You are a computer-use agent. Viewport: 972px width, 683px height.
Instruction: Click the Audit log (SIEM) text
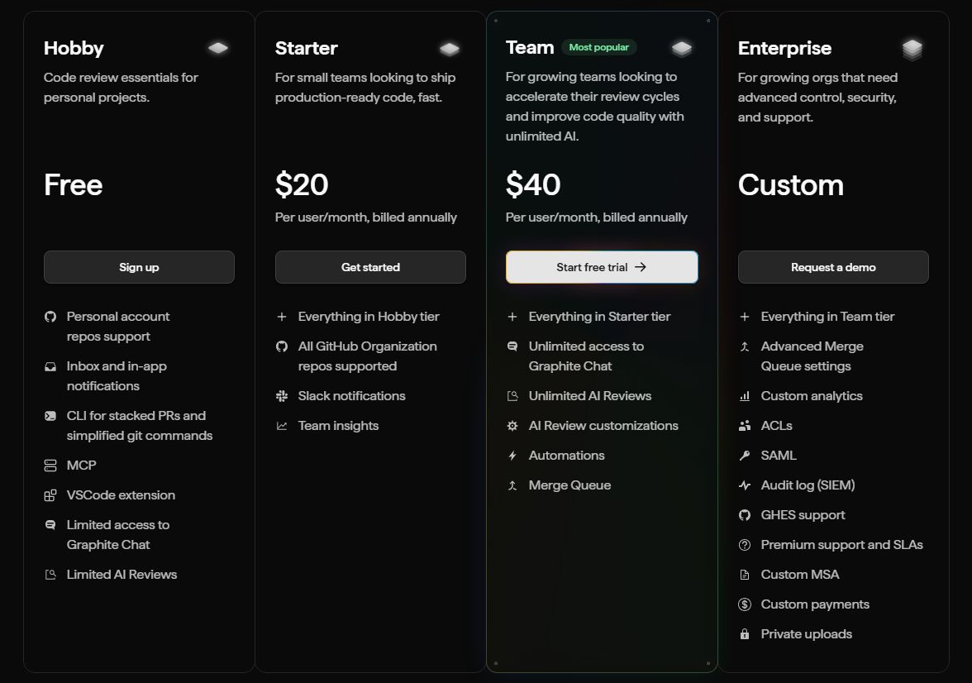pos(808,485)
